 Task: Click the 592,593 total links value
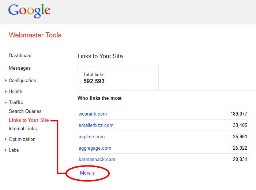pos(94,81)
